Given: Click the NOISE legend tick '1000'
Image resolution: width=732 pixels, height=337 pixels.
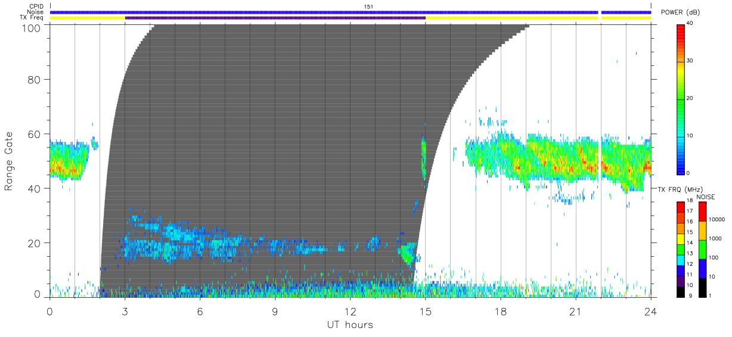Looking at the screenshot, I should (717, 239).
